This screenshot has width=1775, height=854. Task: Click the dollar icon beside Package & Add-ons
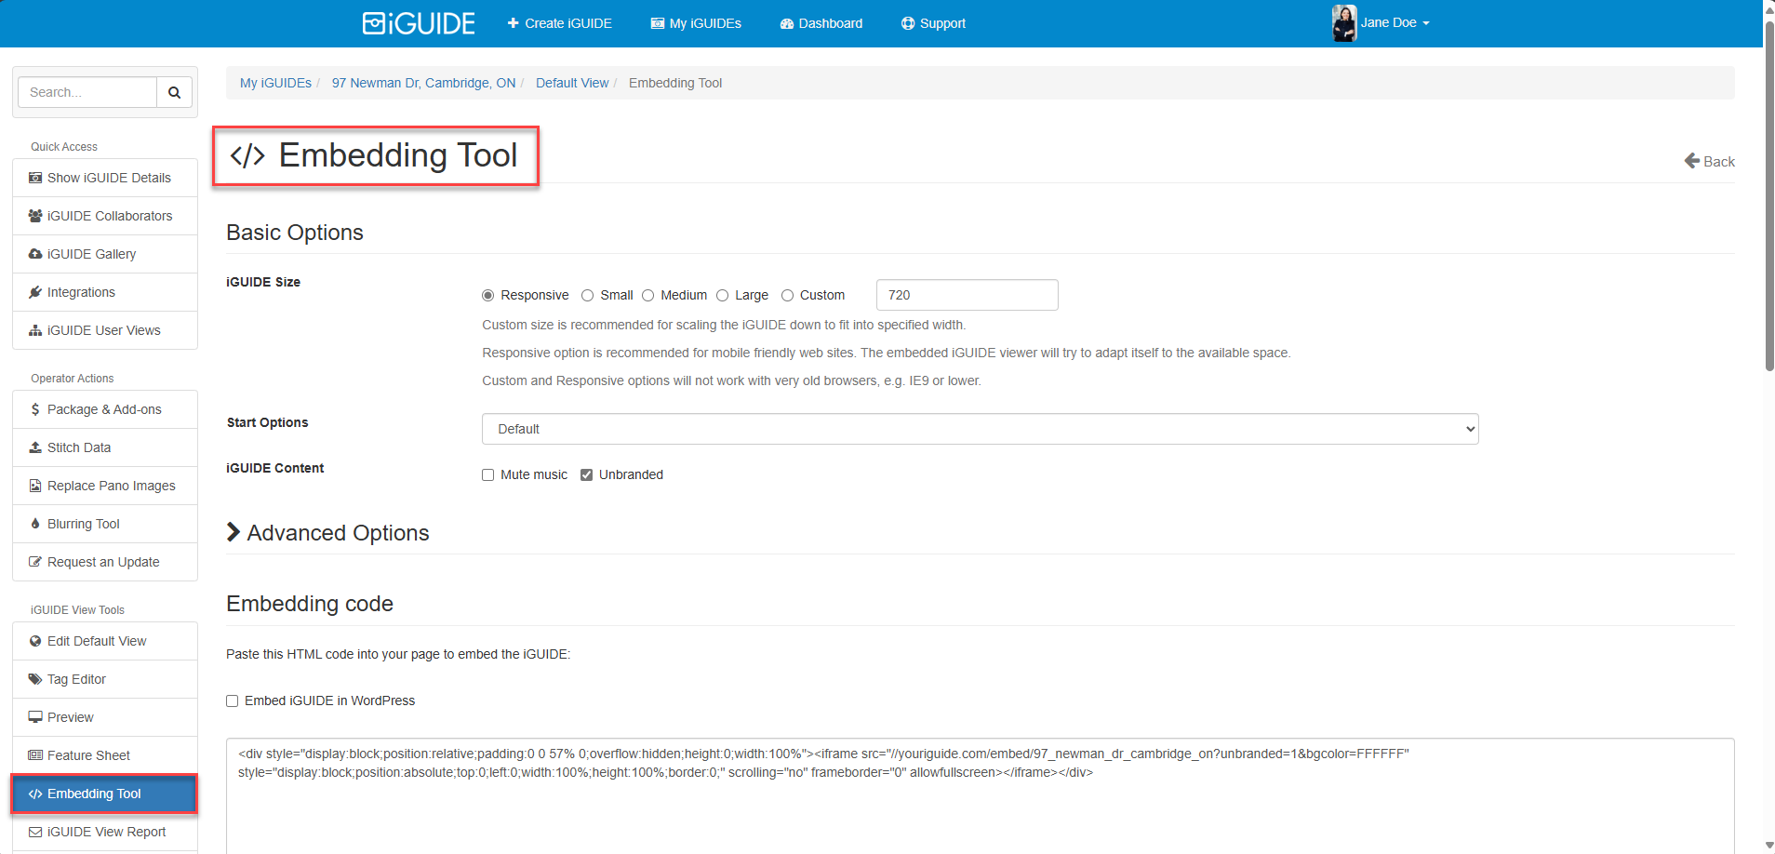(35, 409)
